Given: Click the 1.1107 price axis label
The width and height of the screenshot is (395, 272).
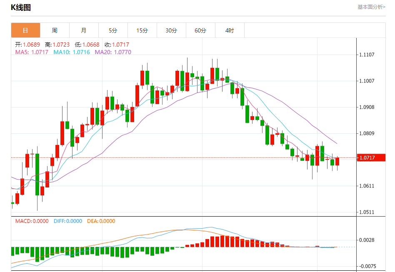Looking at the screenshot, I should [367, 55].
